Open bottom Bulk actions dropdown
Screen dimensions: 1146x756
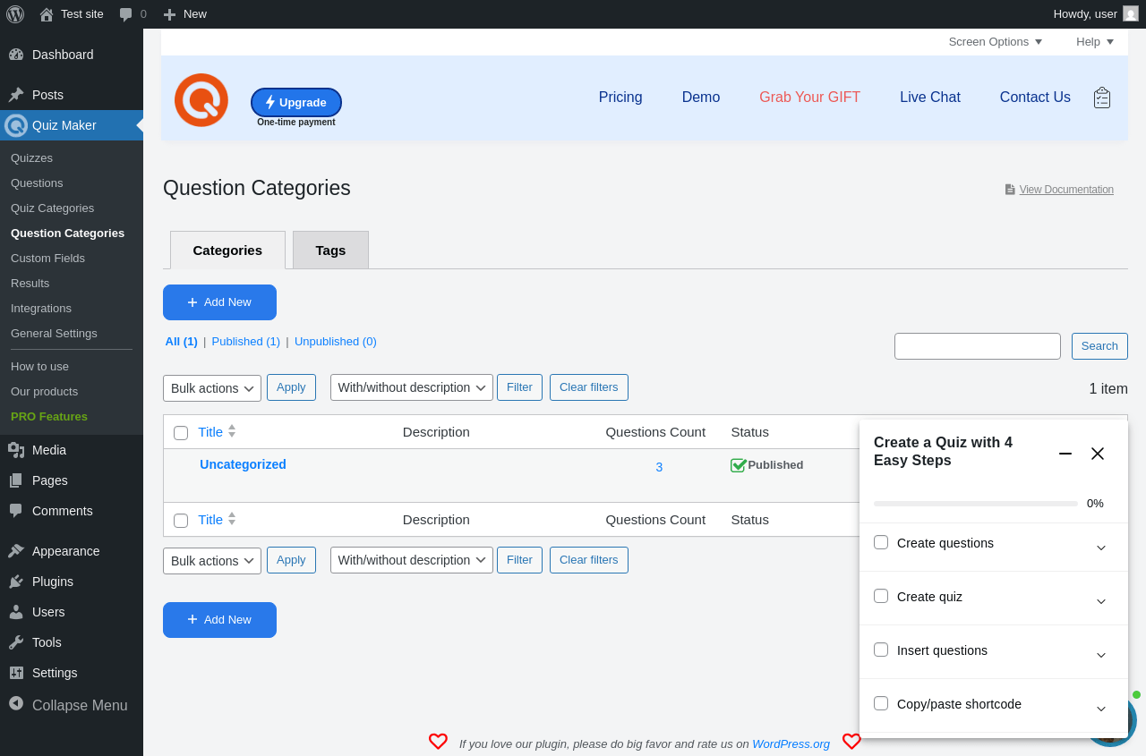[x=212, y=561]
